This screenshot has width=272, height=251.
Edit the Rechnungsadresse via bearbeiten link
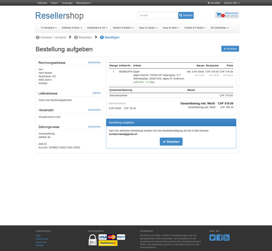tap(94, 62)
